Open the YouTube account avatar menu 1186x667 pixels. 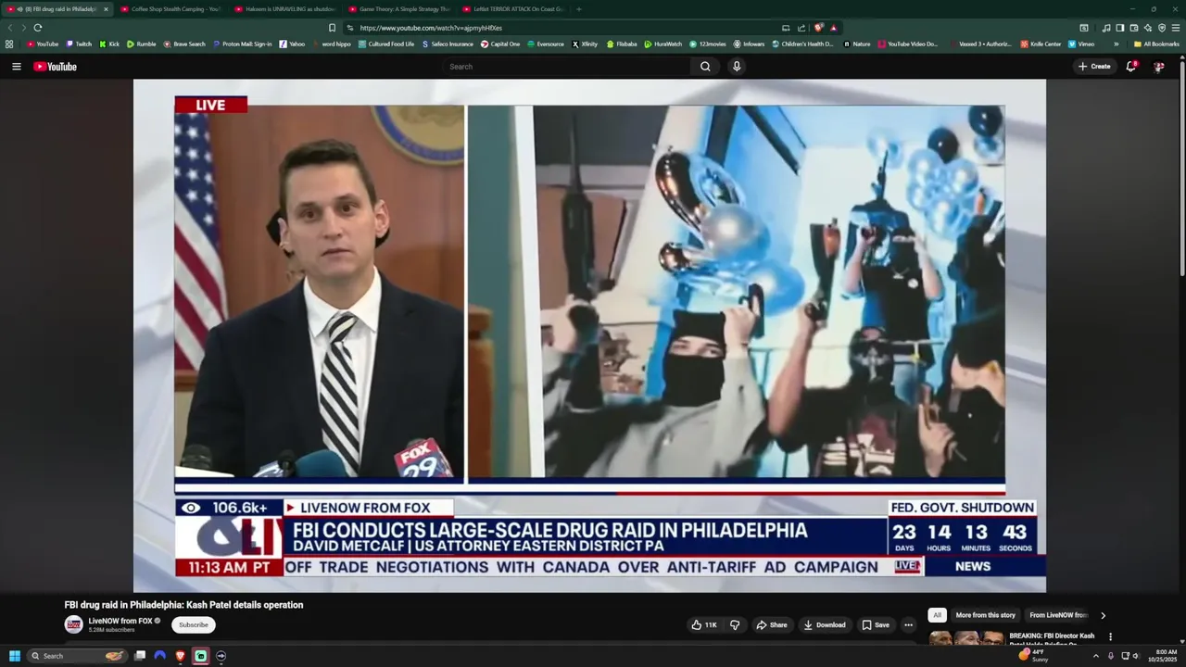point(1158,67)
